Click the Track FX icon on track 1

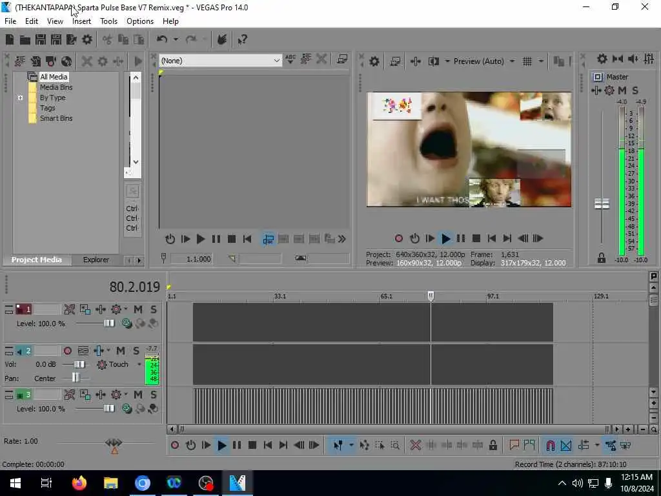click(x=101, y=309)
